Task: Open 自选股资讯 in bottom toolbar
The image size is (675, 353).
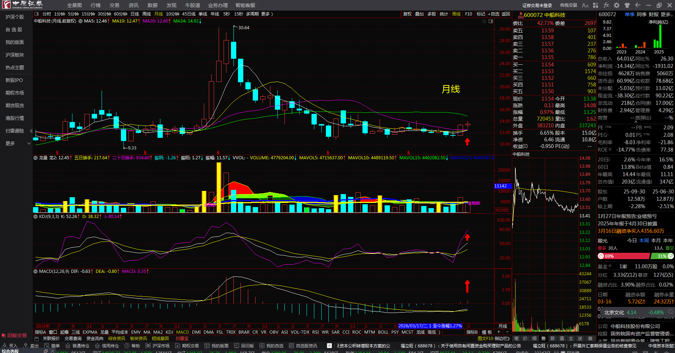Action: pos(303,346)
